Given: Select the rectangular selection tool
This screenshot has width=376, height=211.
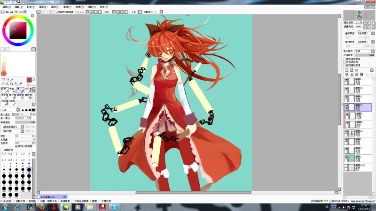Looking at the screenshot, I should tap(3, 79).
